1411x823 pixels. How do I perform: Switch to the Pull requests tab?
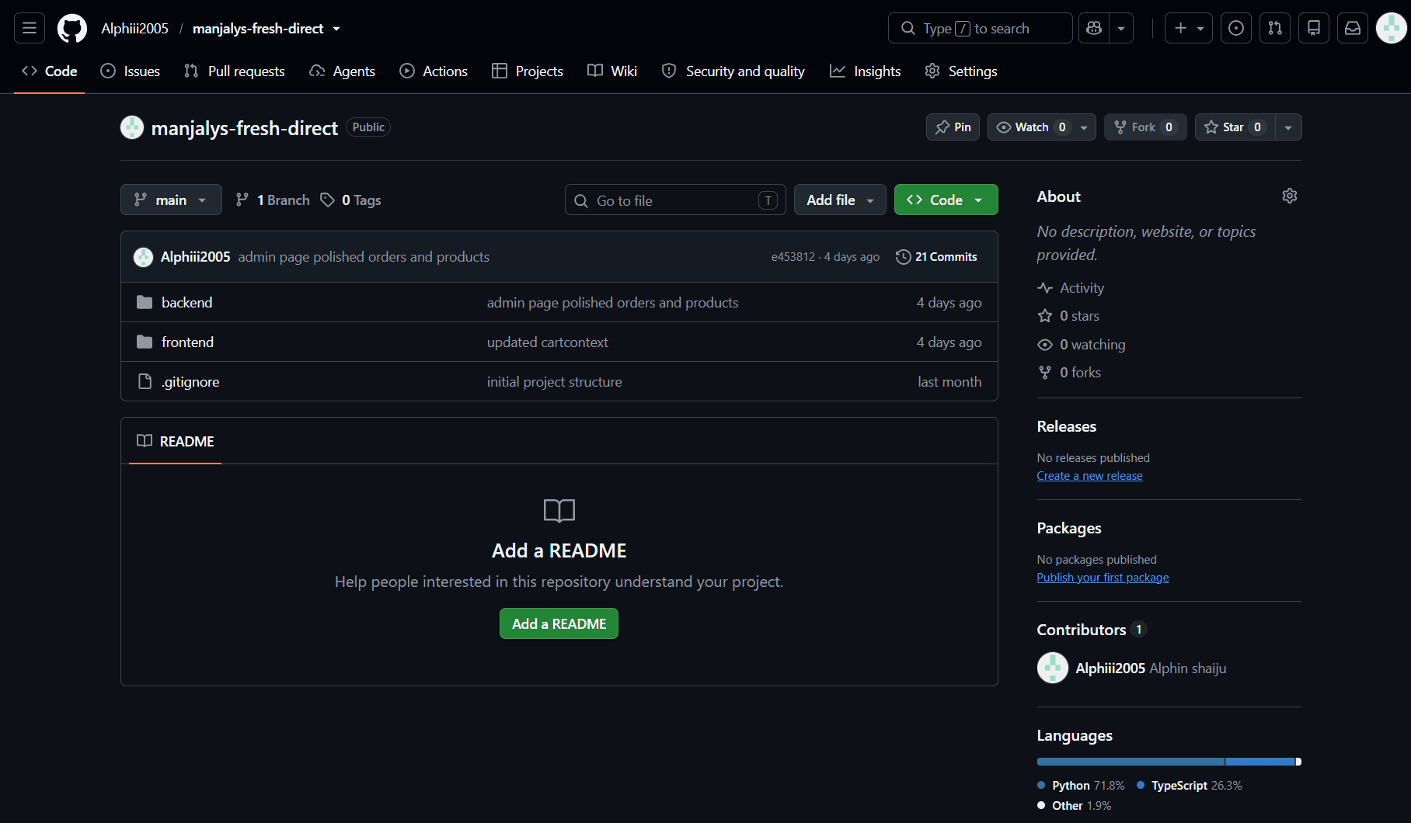pyautogui.click(x=235, y=71)
